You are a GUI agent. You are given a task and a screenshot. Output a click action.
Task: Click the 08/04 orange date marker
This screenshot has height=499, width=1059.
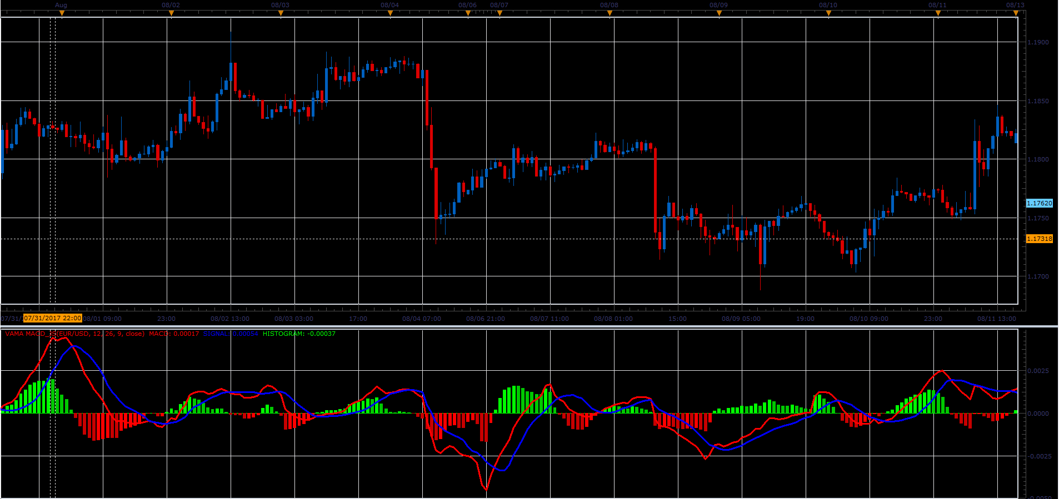(390, 14)
